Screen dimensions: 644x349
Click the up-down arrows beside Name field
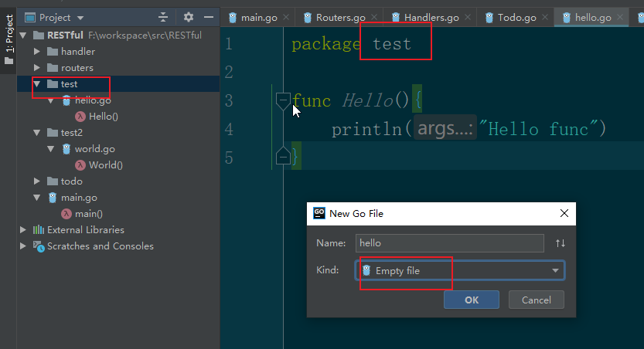[561, 243]
